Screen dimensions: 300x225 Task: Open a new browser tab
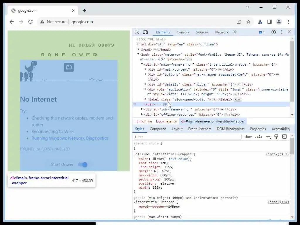coord(84,11)
